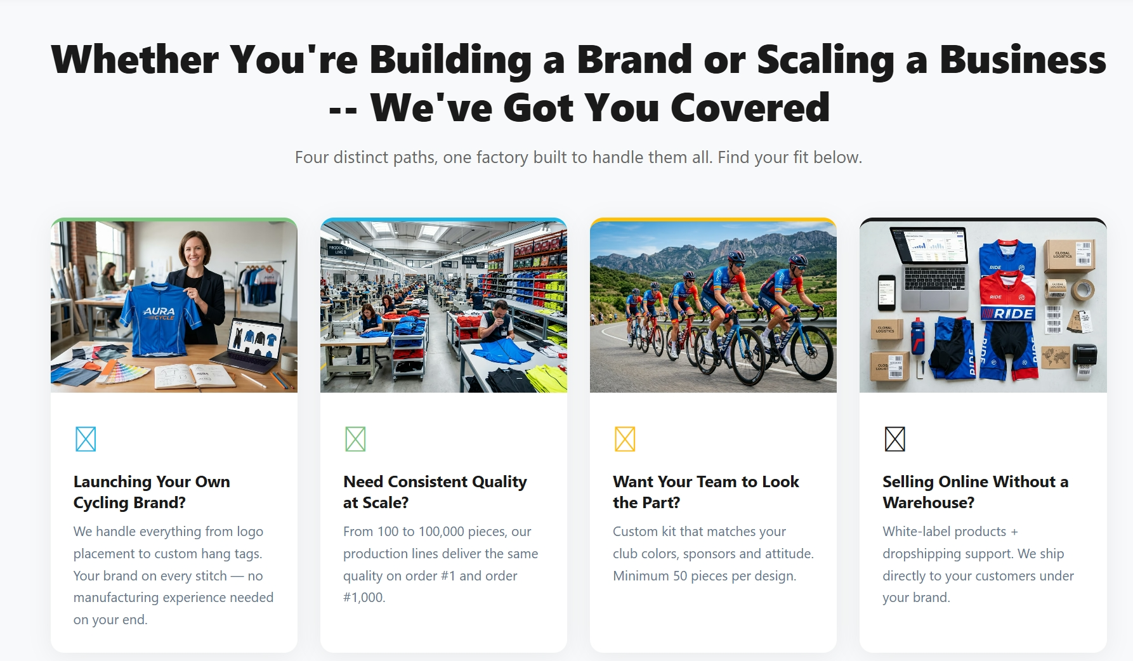The height and width of the screenshot is (661, 1133).
Task: Select the Want Your Team to Look the Part heading
Action: [705, 492]
